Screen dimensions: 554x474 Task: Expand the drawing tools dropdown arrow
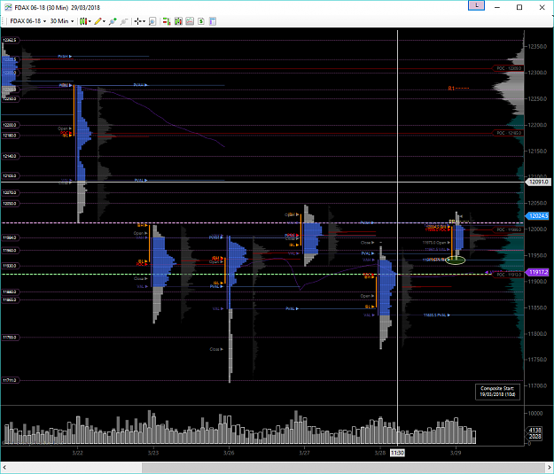coord(104,21)
